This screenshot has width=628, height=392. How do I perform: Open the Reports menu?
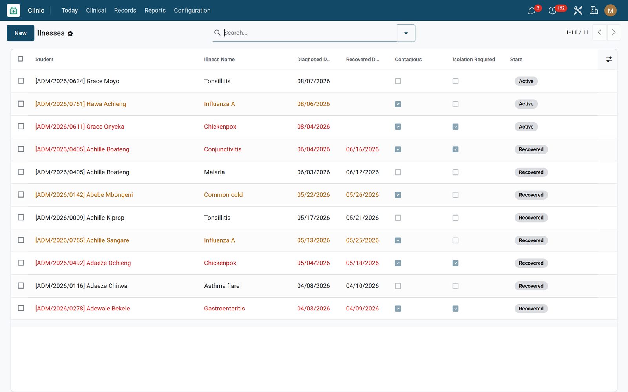(155, 11)
